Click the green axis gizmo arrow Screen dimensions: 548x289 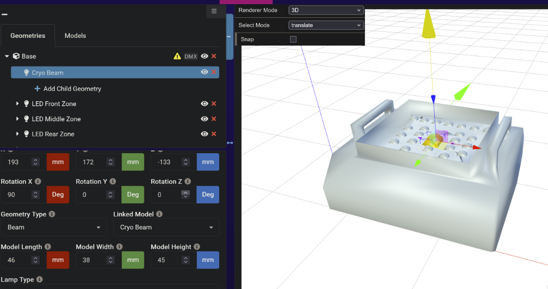coord(461,91)
